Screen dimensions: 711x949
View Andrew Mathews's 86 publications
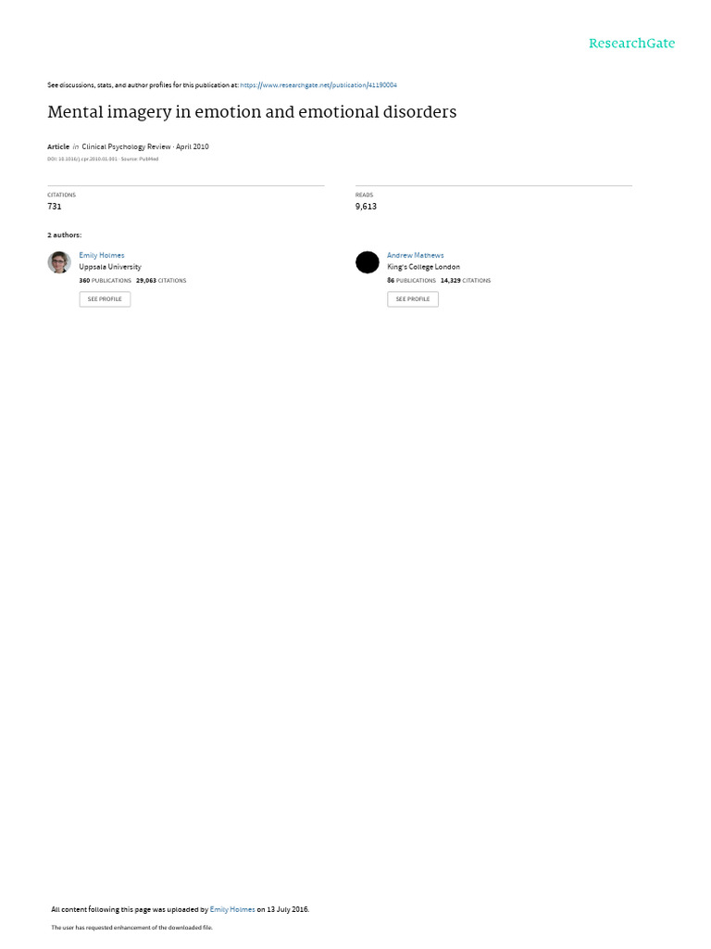[412, 281]
